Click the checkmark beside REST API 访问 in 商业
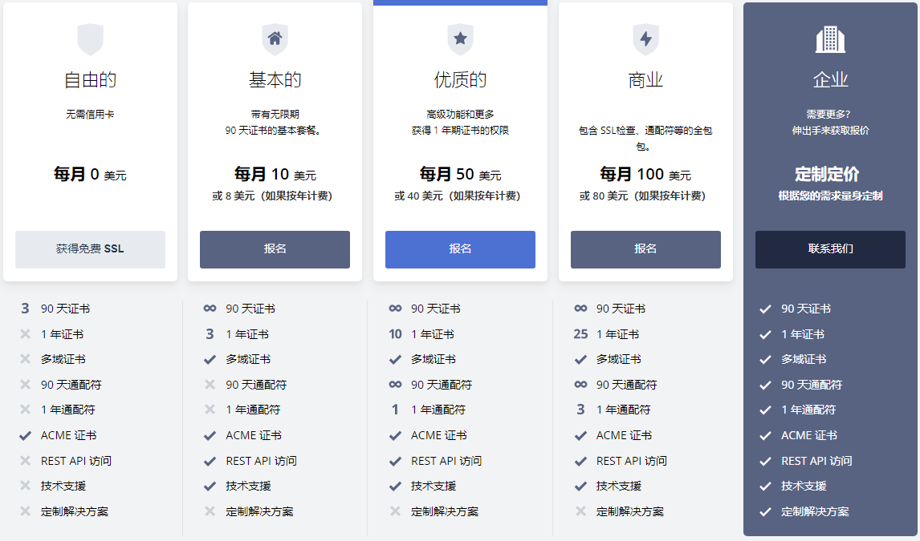Viewport: 920px width, 541px height. [x=579, y=461]
